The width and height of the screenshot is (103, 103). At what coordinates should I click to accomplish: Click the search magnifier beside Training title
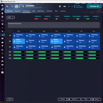23,7
